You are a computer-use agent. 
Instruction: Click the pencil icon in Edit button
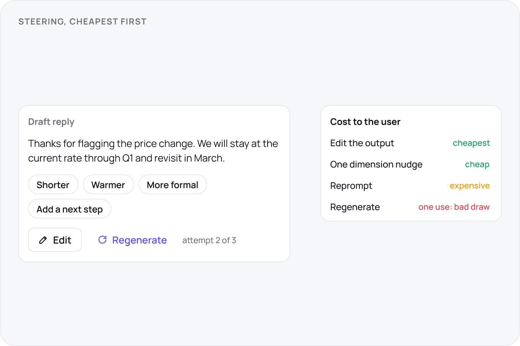(43, 240)
